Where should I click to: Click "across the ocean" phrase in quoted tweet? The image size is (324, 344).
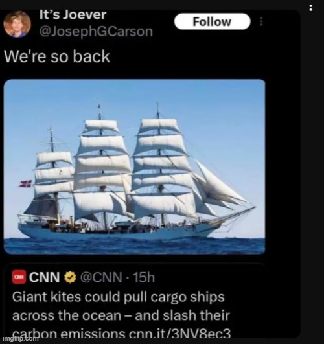[67, 315]
